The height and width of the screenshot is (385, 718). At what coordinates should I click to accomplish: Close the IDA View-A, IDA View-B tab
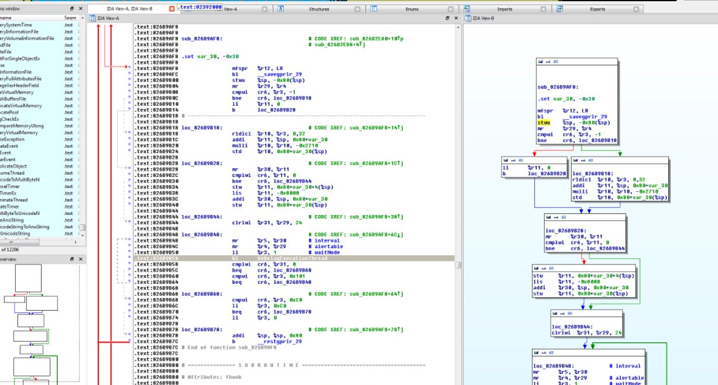tap(171, 9)
